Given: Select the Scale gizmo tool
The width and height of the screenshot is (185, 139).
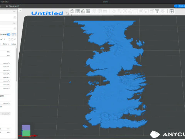Looking at the screenshot, I should [x=124, y=11].
